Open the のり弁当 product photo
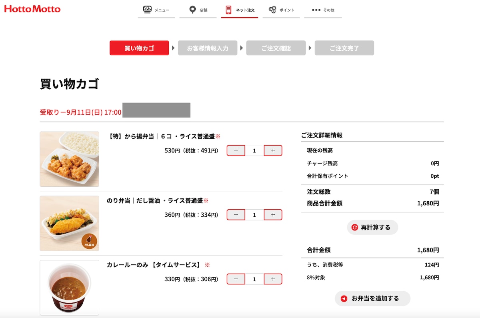480x318 pixels. coord(69,223)
